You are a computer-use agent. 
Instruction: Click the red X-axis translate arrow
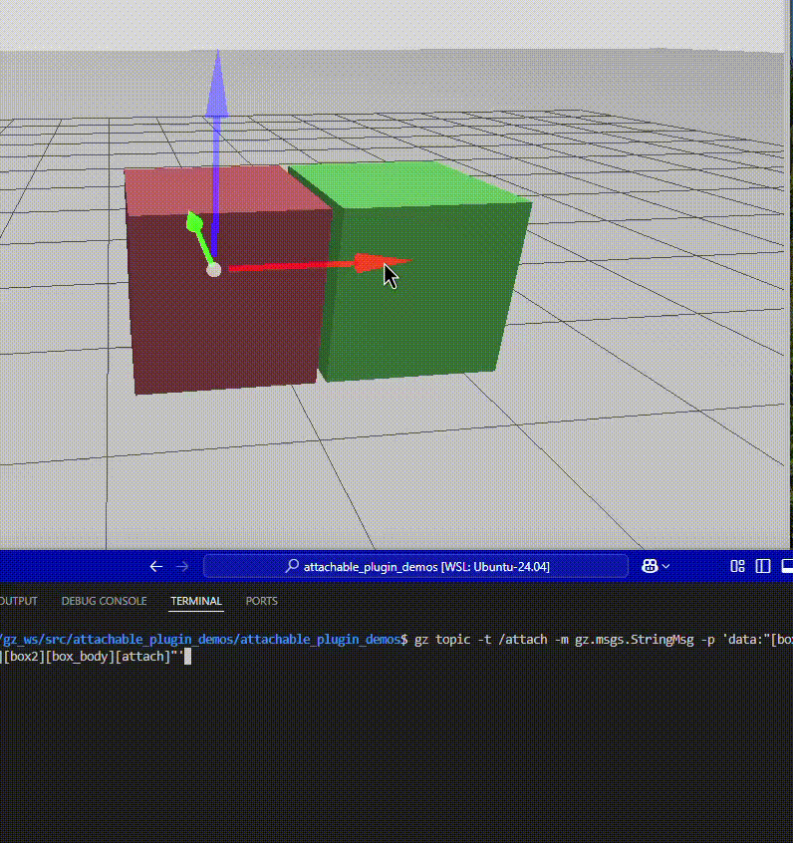(x=320, y=264)
